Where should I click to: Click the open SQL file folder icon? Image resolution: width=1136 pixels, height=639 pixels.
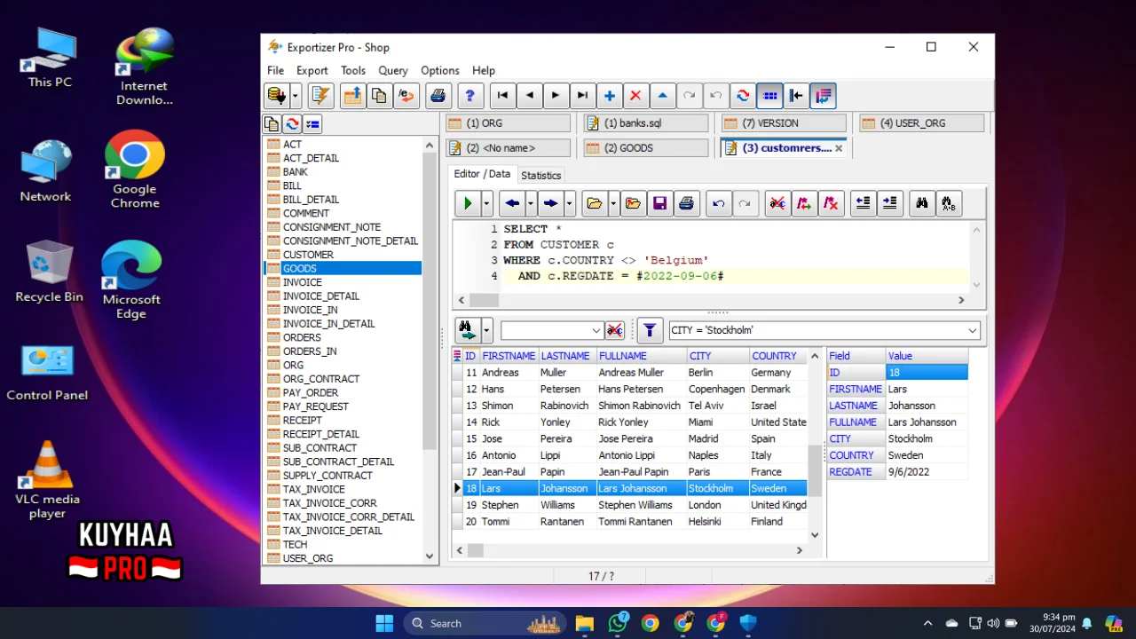tap(594, 203)
